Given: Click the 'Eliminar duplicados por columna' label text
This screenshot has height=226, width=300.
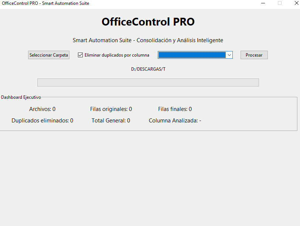Looking at the screenshot, I should point(117,55).
